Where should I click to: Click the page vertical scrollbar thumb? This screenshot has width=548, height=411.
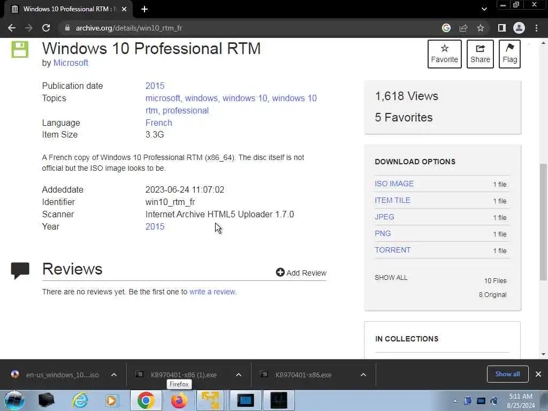pyautogui.click(x=543, y=221)
